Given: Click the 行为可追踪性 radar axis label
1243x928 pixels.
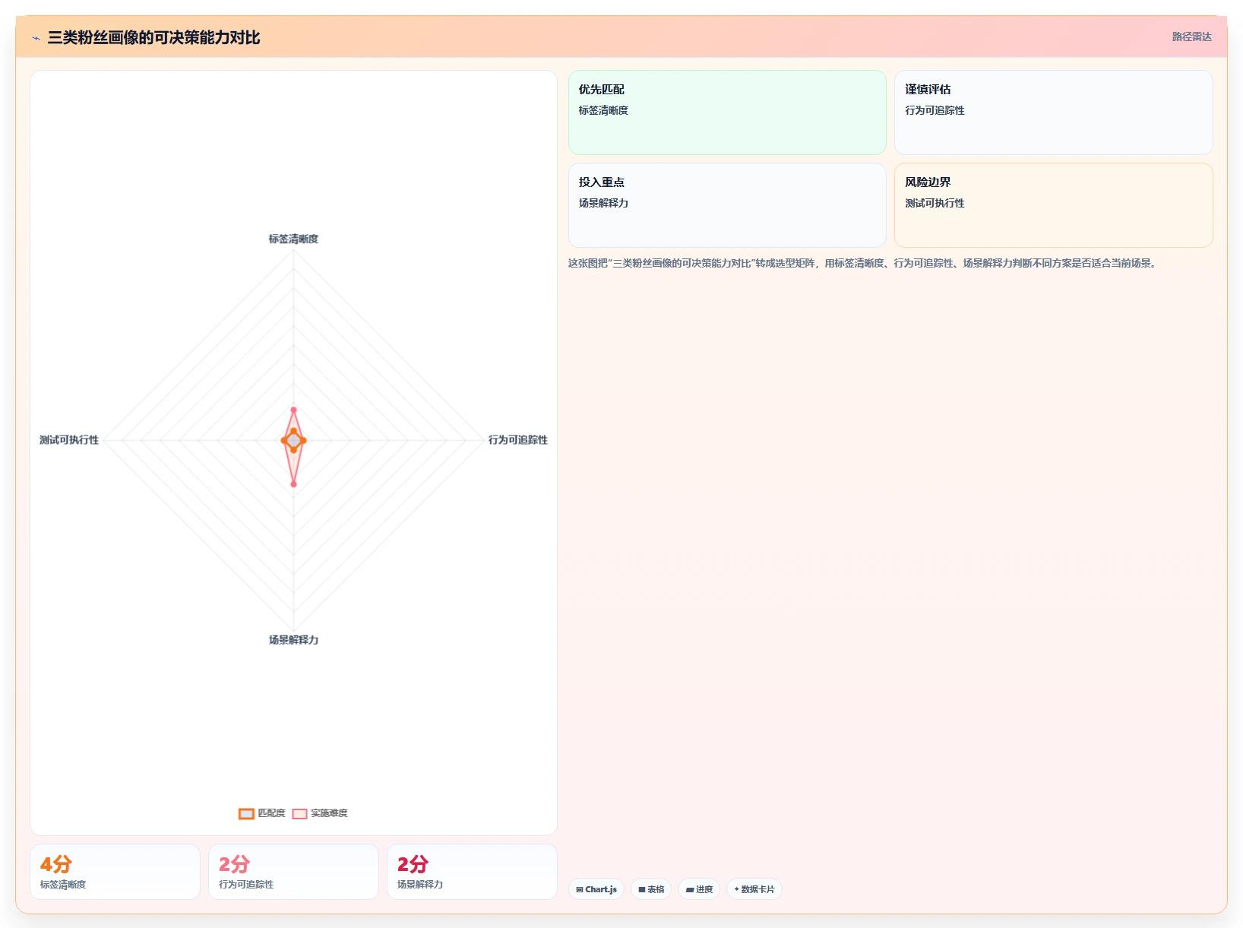Looking at the screenshot, I should [517, 440].
